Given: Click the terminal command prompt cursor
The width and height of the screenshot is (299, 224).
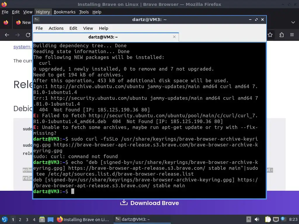Looking at the screenshot, I should pyautogui.click(x=73, y=191).
